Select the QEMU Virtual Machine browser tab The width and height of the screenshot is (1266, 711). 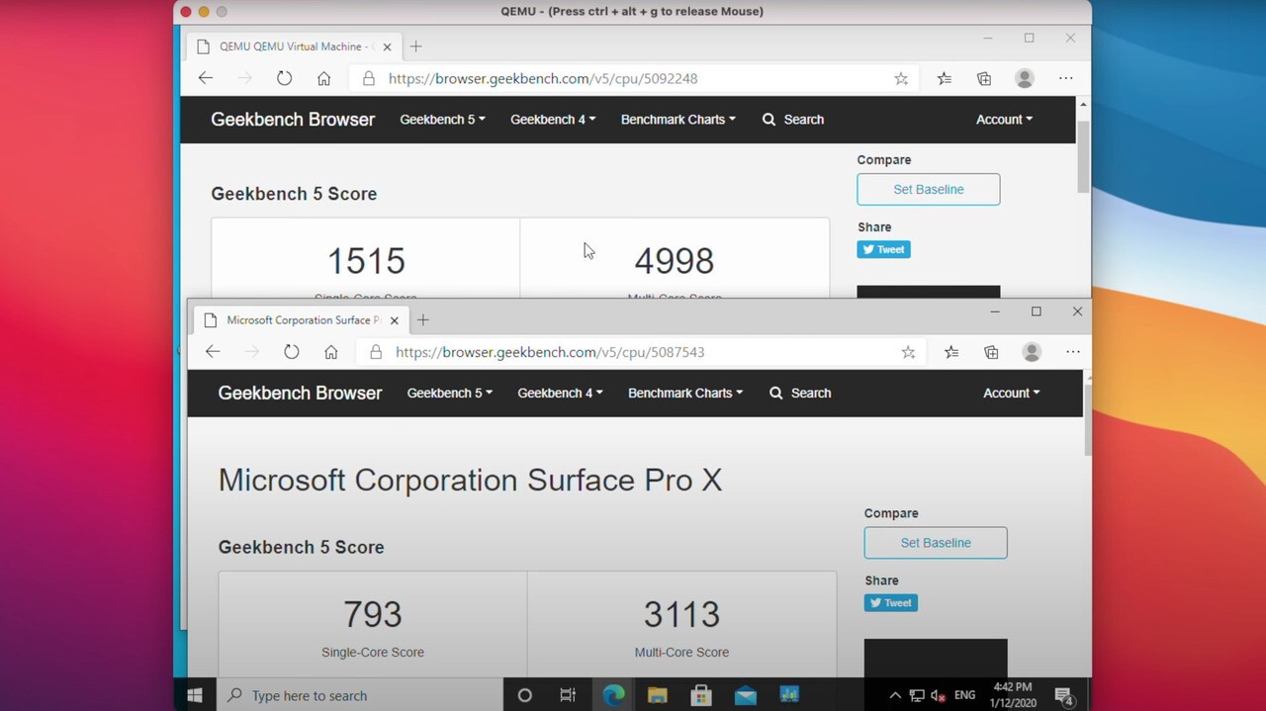287,46
